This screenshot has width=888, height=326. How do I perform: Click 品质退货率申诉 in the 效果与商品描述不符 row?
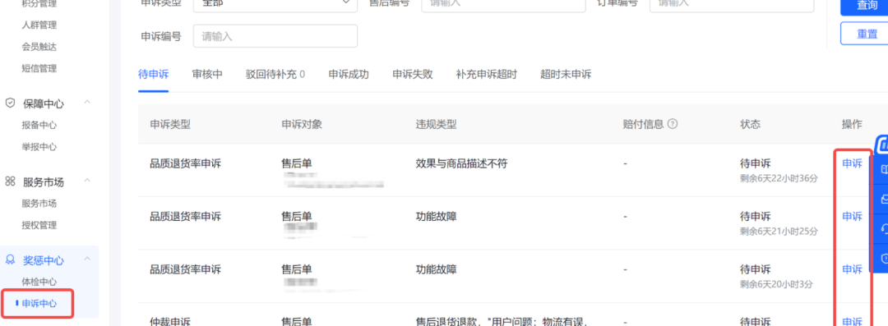click(185, 163)
